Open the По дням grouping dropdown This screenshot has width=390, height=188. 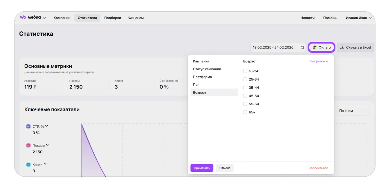click(x=353, y=111)
